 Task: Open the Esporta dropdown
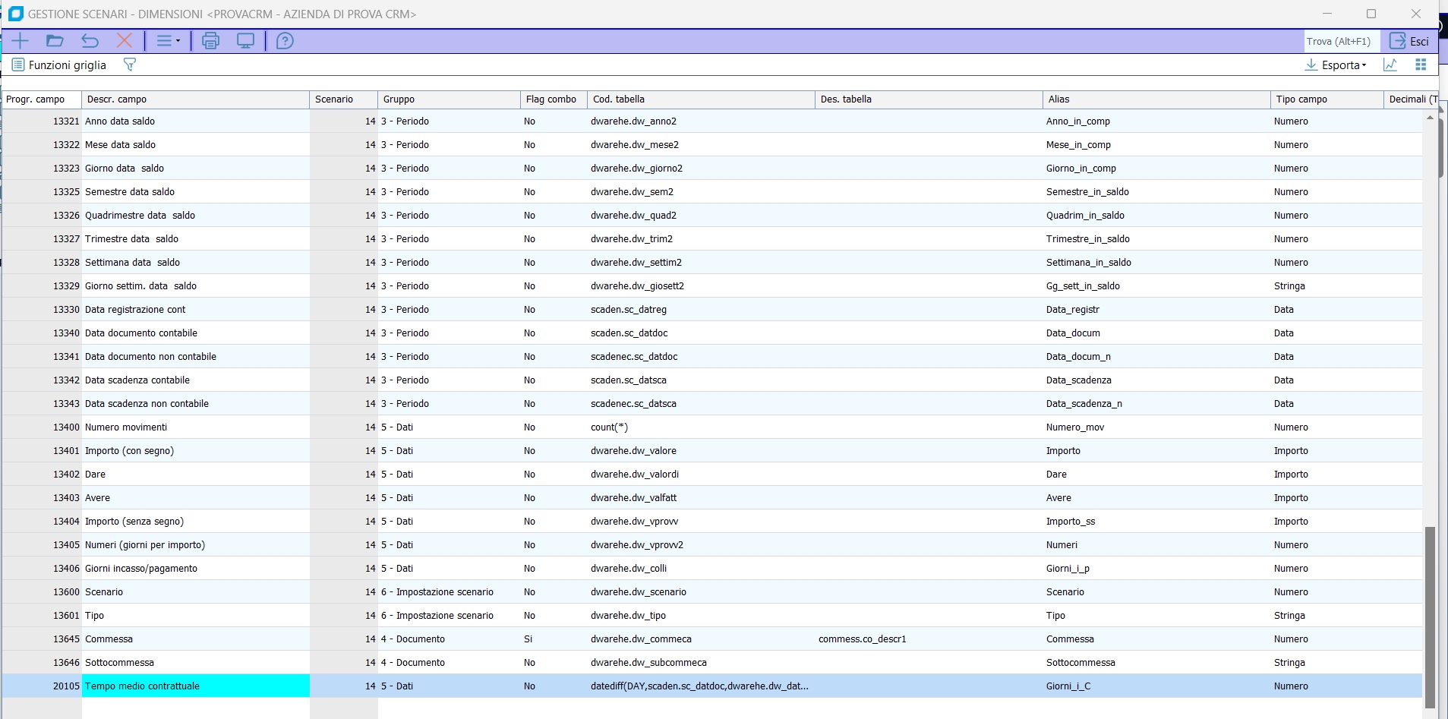coord(1336,65)
